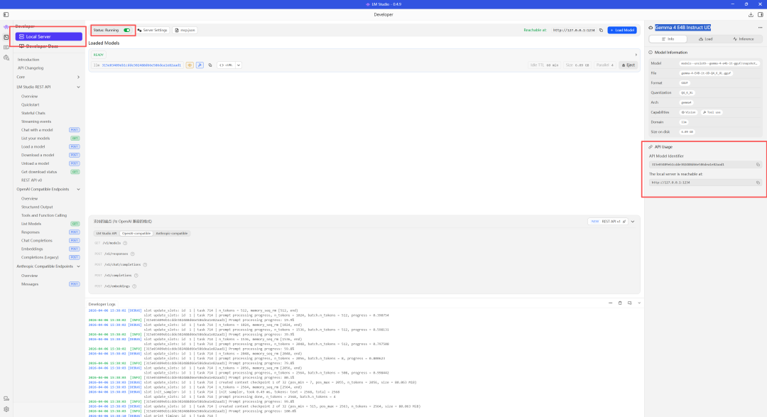Select the OpenAI-compatible endpoint tab
Image resolution: width=767 pixels, height=417 pixels.
[x=136, y=234]
